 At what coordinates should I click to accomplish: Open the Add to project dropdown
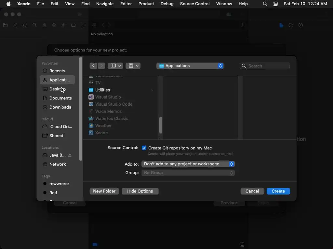[188, 164]
